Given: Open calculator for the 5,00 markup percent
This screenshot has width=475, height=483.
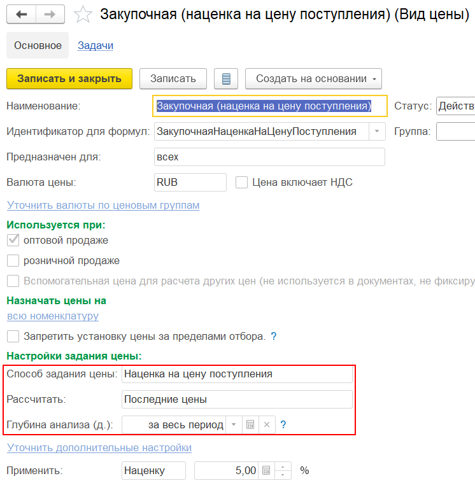Looking at the screenshot, I should [x=266, y=471].
